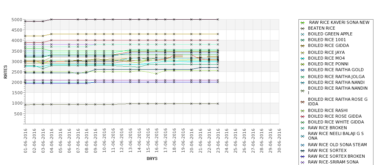Click the RATES y-axis title
The image size is (375, 165).
tap(5, 72)
